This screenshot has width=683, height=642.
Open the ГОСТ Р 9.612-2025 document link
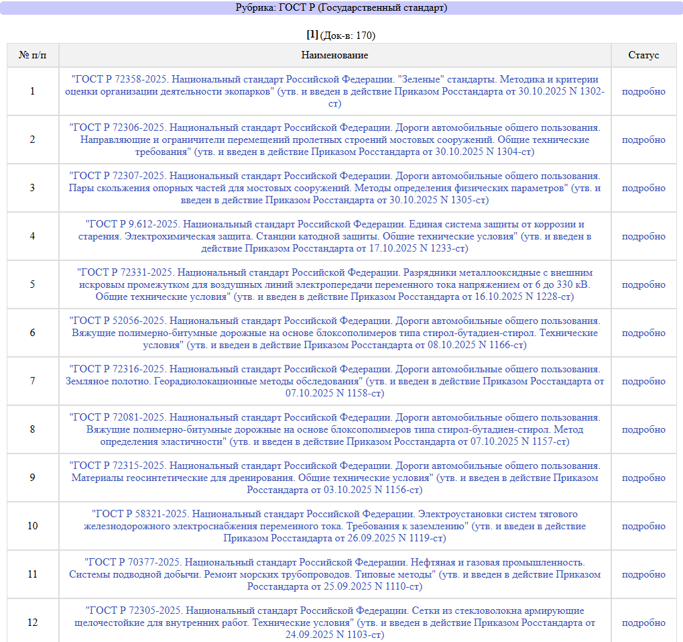coord(334,236)
